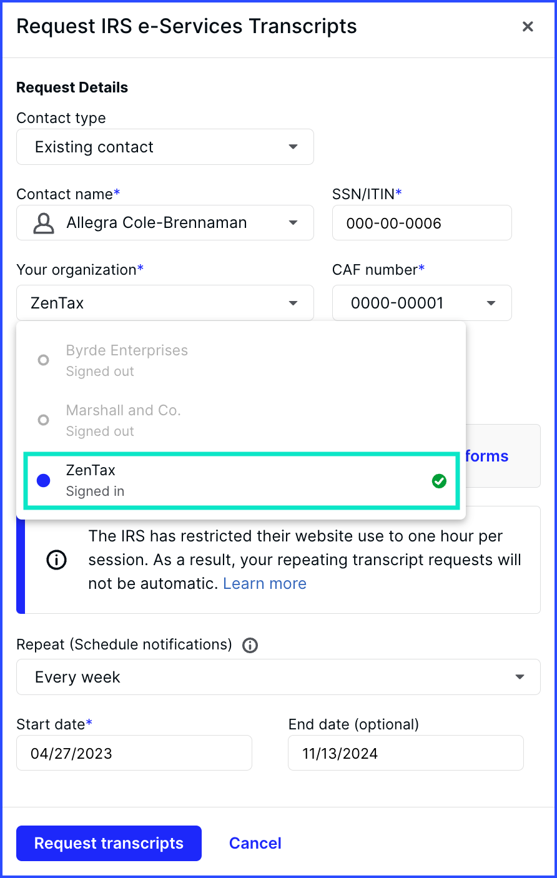Select the Byrde Enterprises radio button
557x878 pixels.
coord(43,360)
